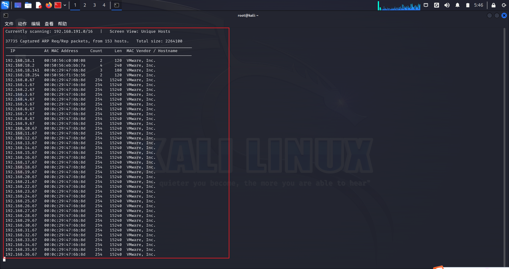Click the Len value 240
The image size is (509, 269).
(118, 65)
